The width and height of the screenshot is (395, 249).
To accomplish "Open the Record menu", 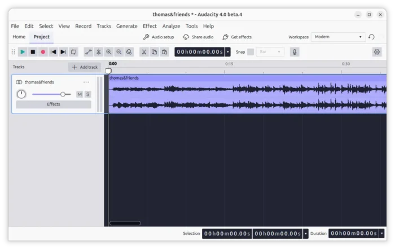I will point(83,26).
